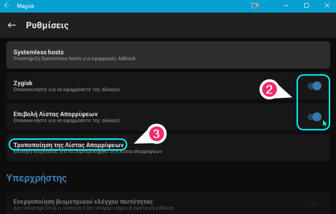Close the Magisk window
336x214 pixels.
point(327,5)
